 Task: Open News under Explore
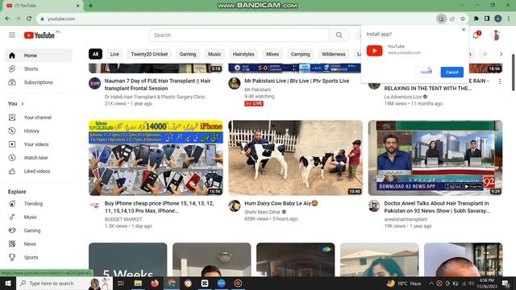tap(38, 244)
